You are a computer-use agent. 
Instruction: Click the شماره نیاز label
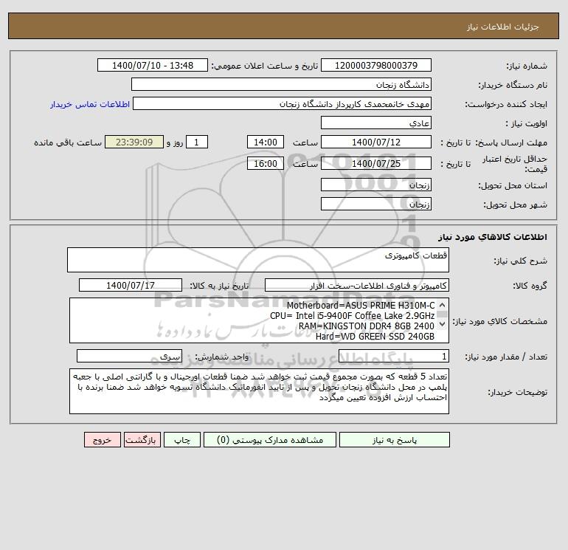527,66
